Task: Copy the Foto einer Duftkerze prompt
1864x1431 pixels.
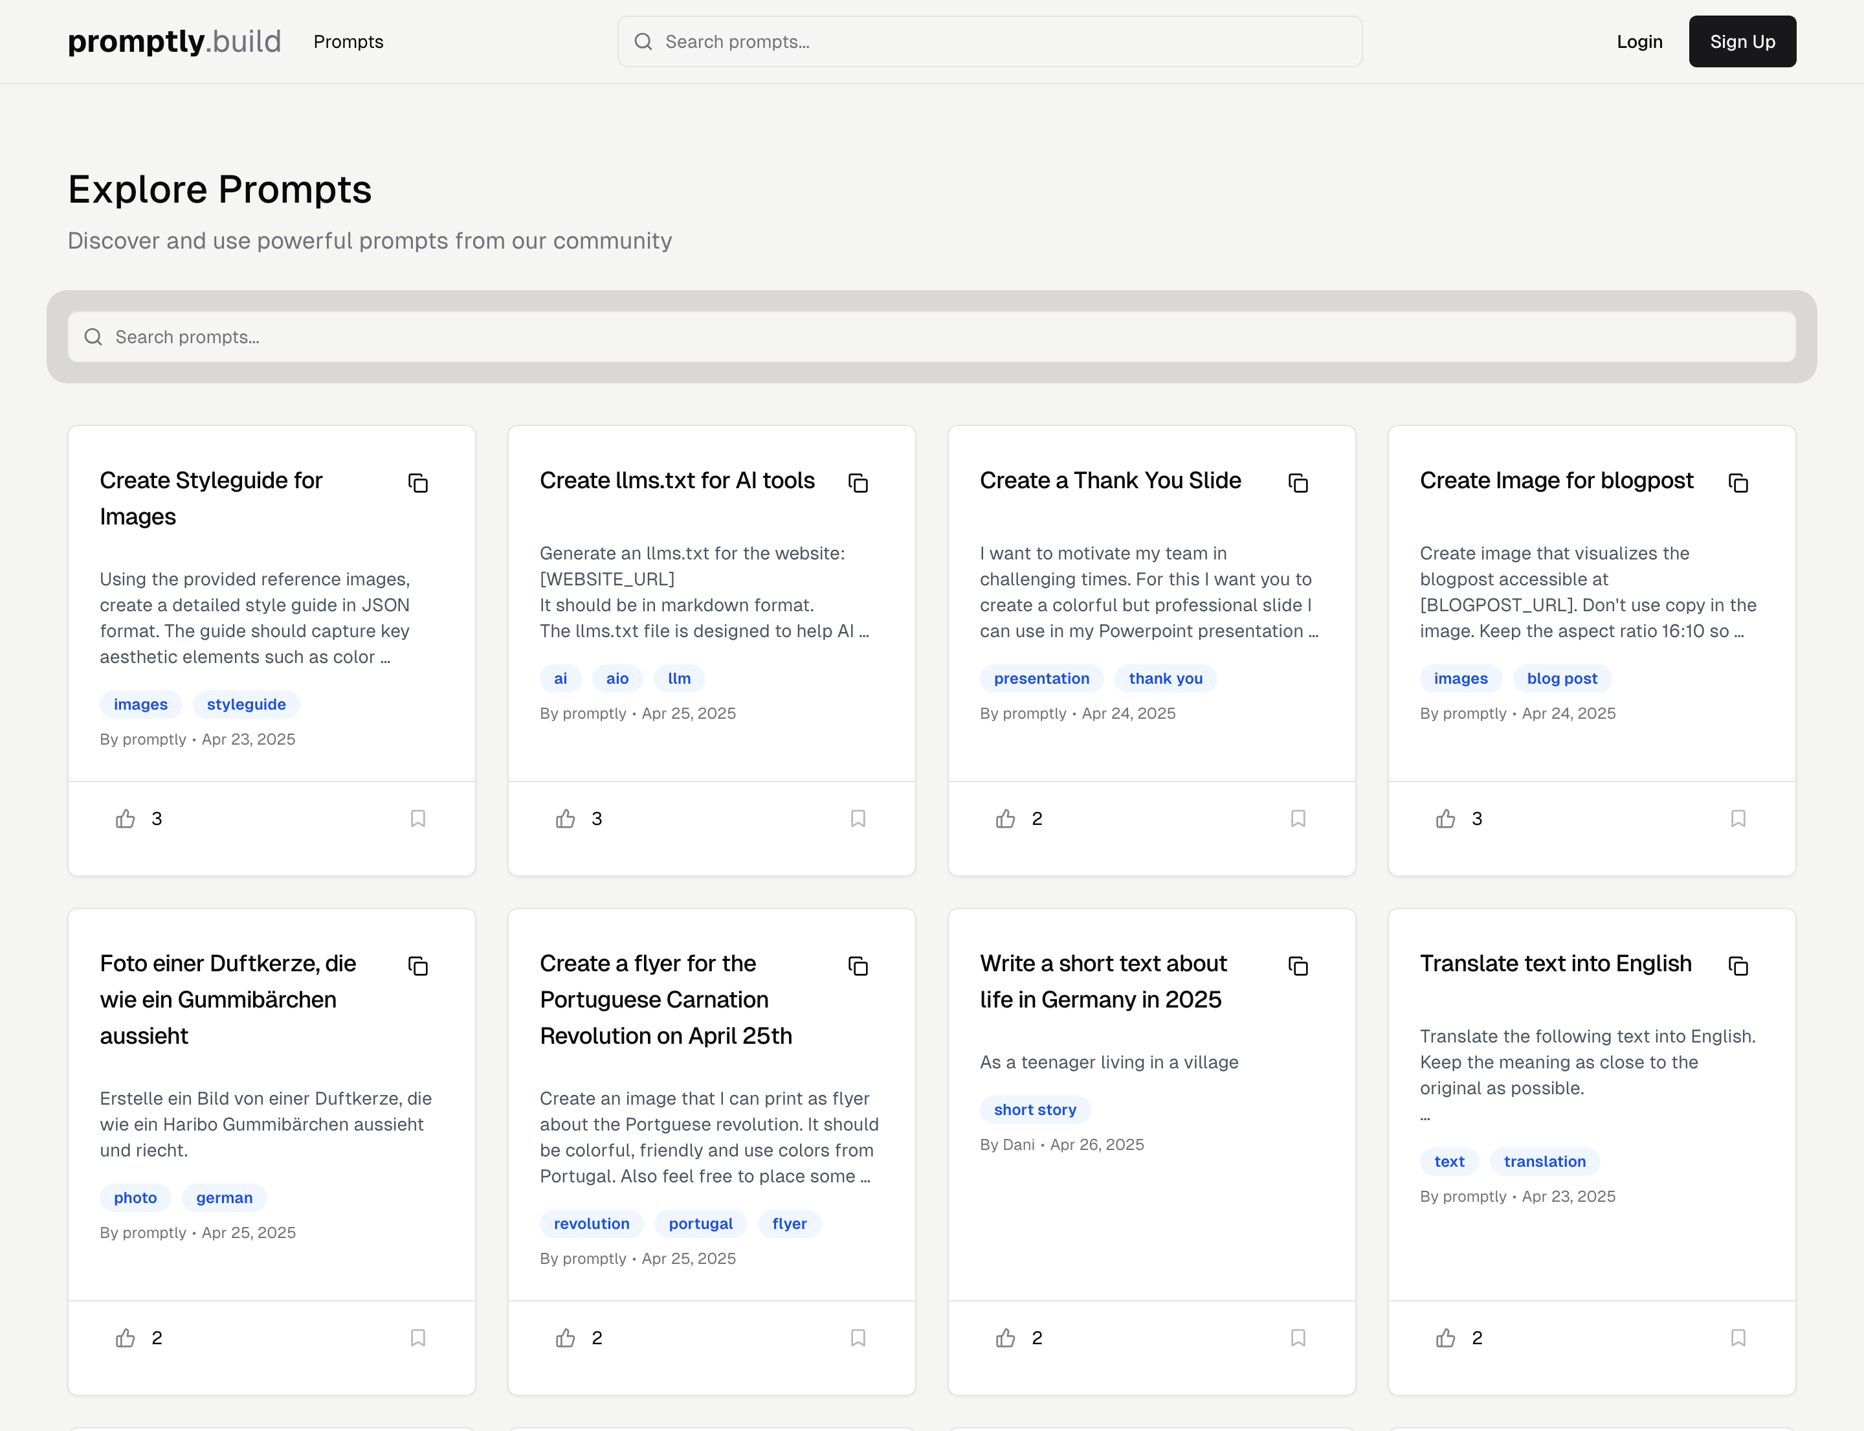Action: [418, 966]
